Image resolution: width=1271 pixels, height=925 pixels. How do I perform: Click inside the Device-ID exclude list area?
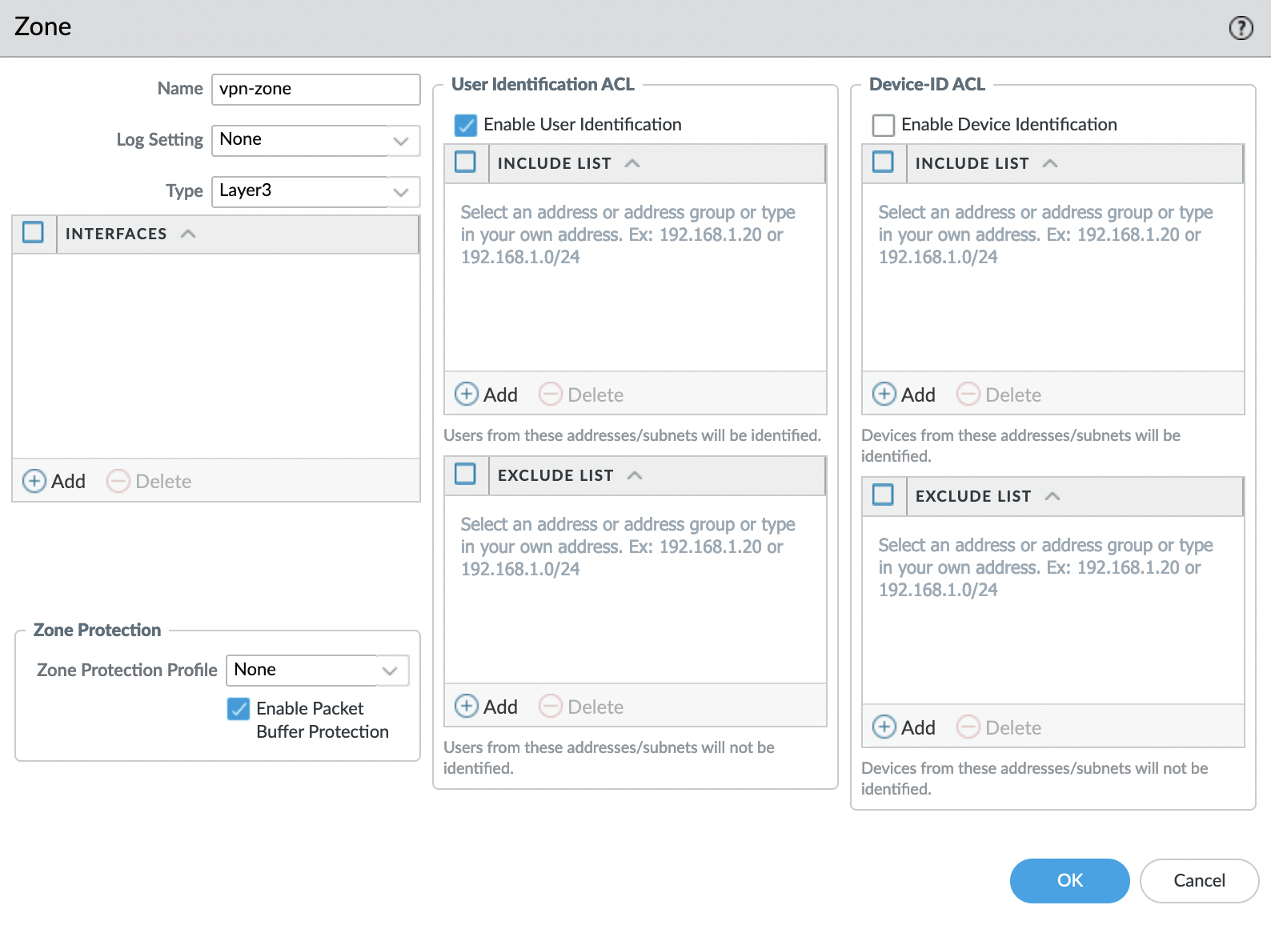pos(1053,611)
